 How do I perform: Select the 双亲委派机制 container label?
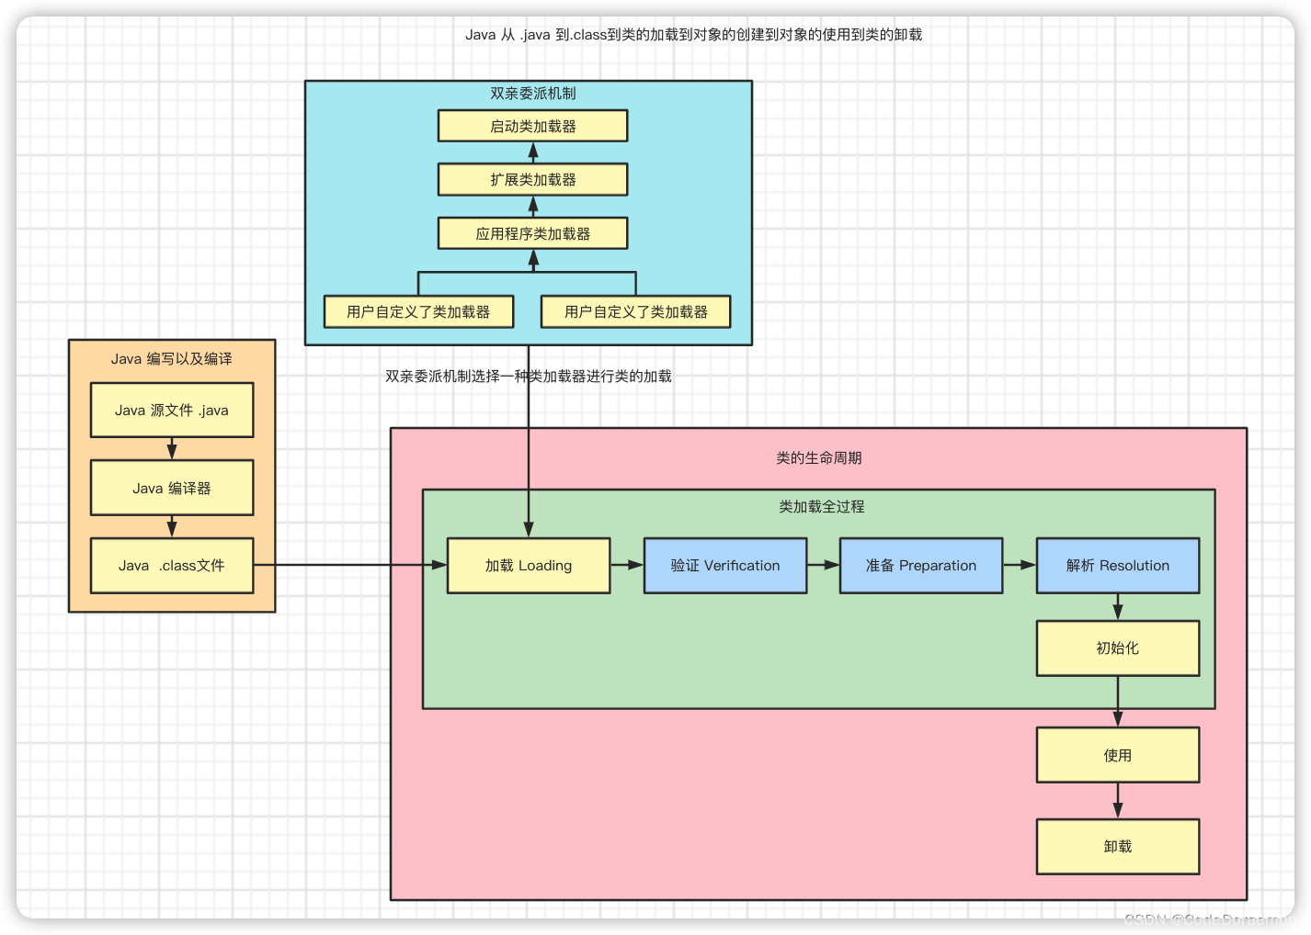(x=533, y=94)
